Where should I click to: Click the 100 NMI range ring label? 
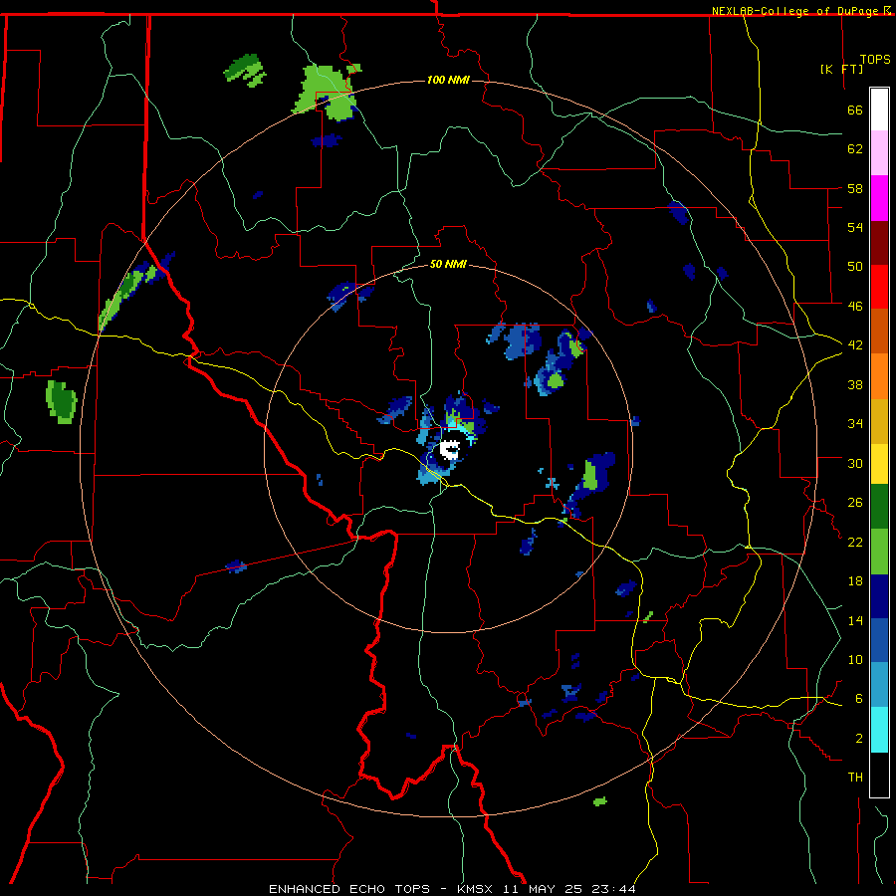[x=448, y=80]
